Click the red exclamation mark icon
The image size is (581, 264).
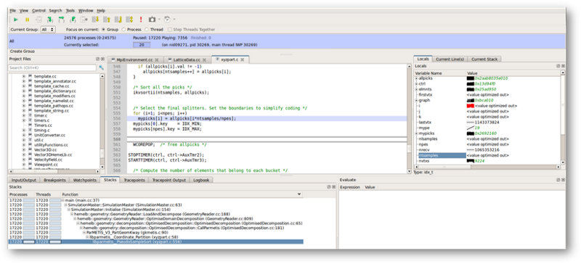tap(141, 20)
